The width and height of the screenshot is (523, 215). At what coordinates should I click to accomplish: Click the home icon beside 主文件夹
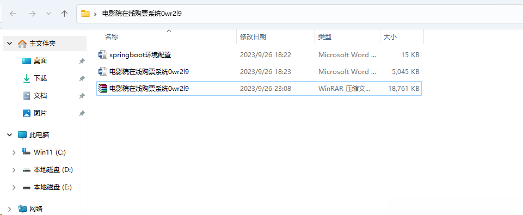pos(22,44)
